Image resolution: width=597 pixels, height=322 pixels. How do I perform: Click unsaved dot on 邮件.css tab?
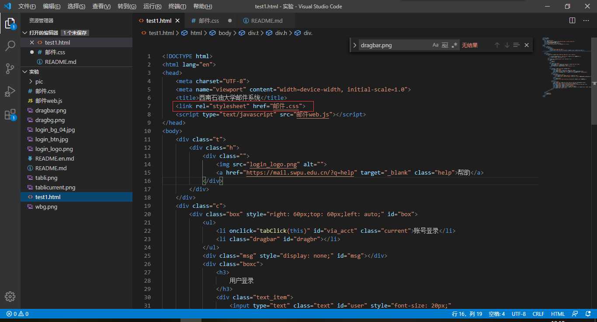point(229,21)
